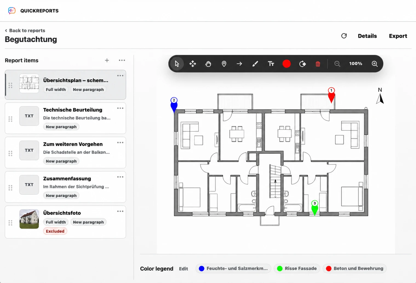Choose the text tool
The height and width of the screenshot is (283, 416).
click(x=271, y=64)
